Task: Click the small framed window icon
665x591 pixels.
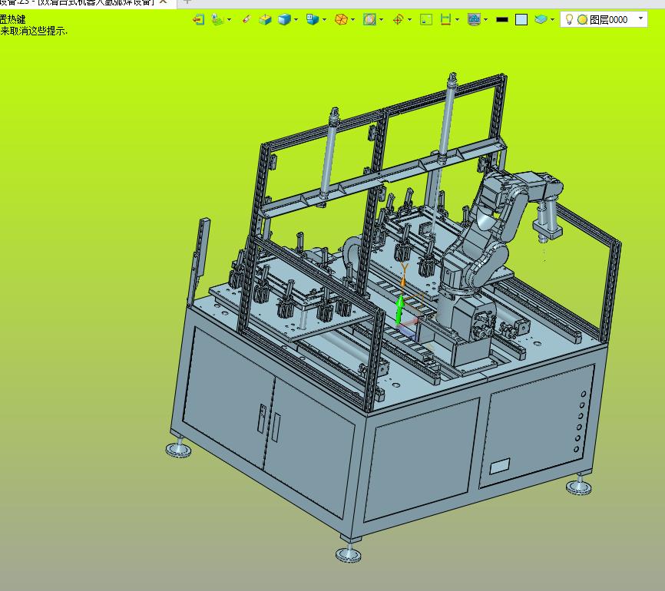Action: click(x=426, y=19)
